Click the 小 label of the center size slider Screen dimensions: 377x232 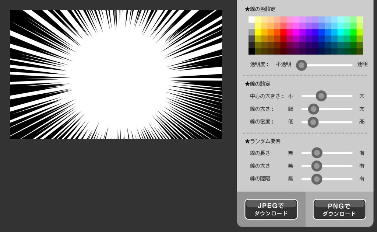[x=291, y=96]
